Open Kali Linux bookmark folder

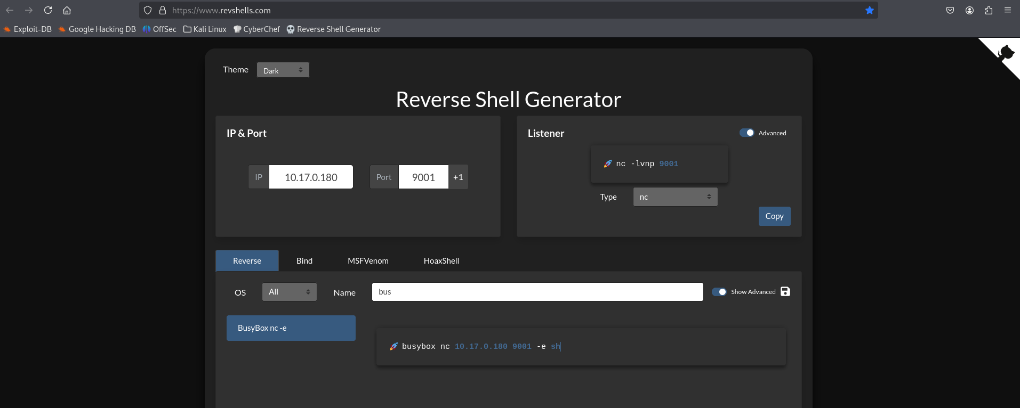(205, 29)
